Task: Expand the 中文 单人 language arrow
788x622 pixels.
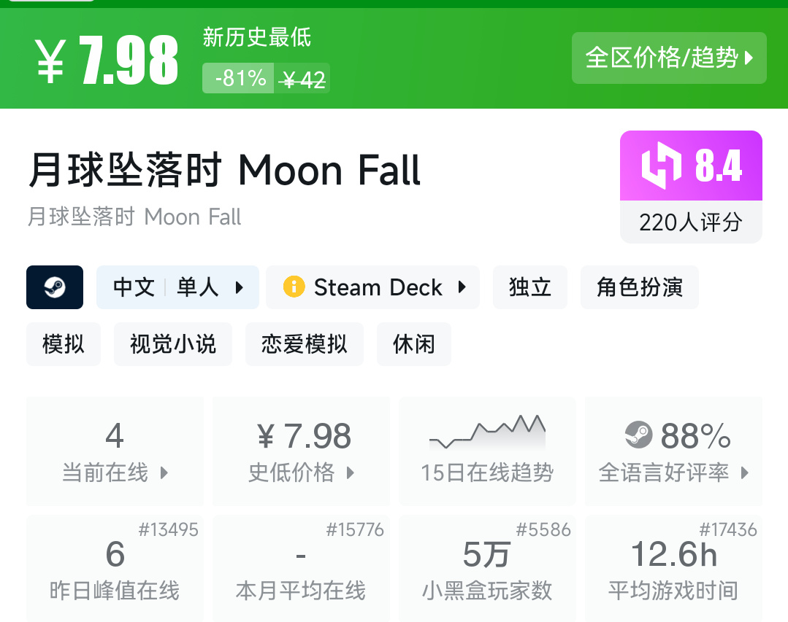Action: click(x=240, y=287)
